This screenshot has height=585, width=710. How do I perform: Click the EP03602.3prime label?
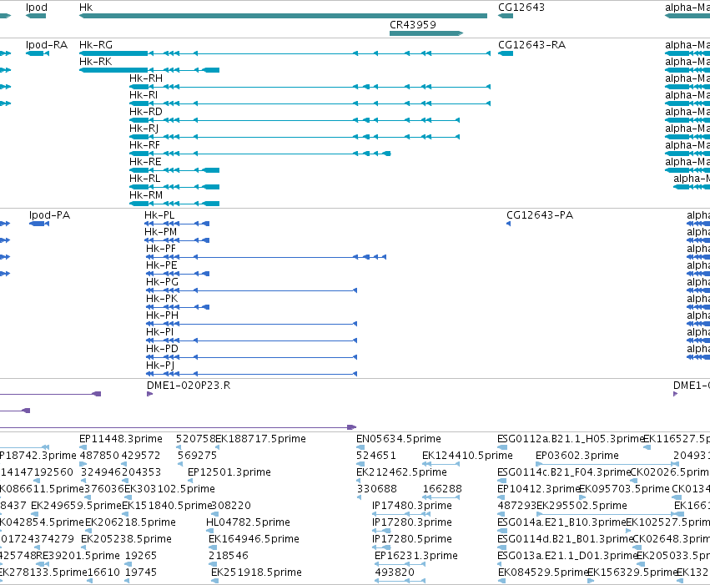click(577, 456)
